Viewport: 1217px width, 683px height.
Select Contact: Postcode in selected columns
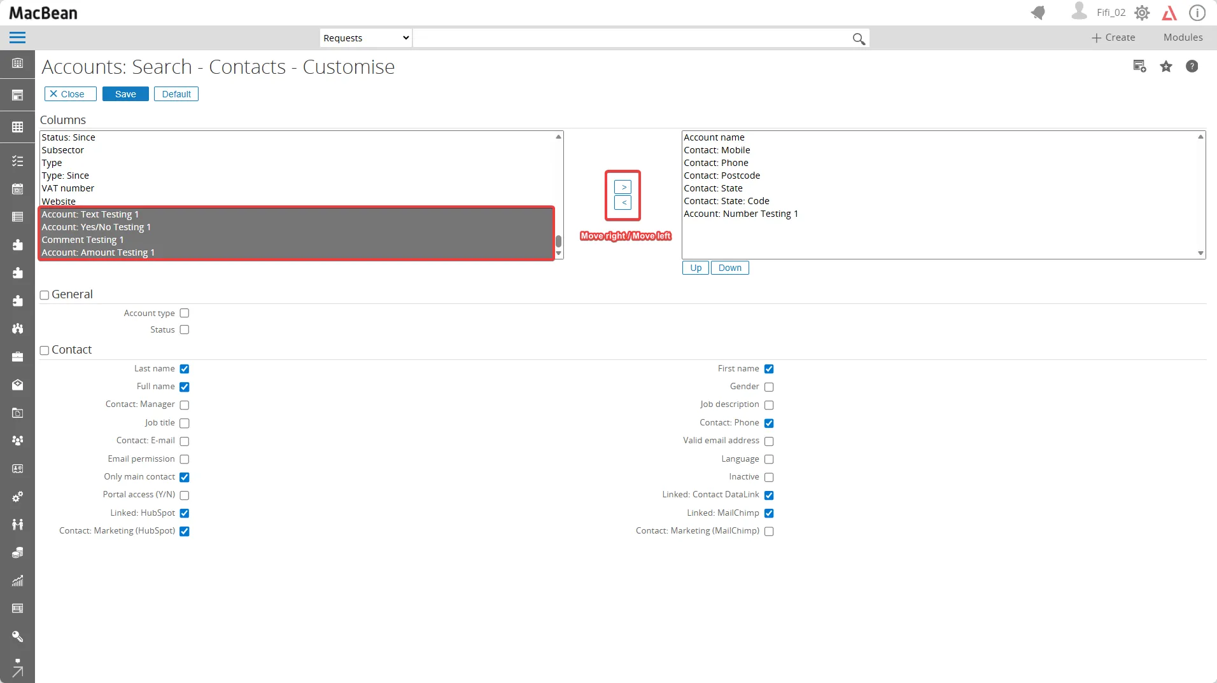(722, 176)
